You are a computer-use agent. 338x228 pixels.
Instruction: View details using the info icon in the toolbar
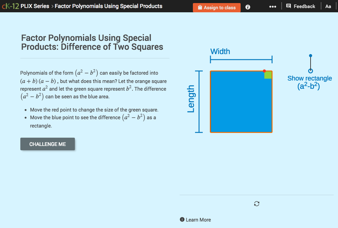click(x=248, y=7)
